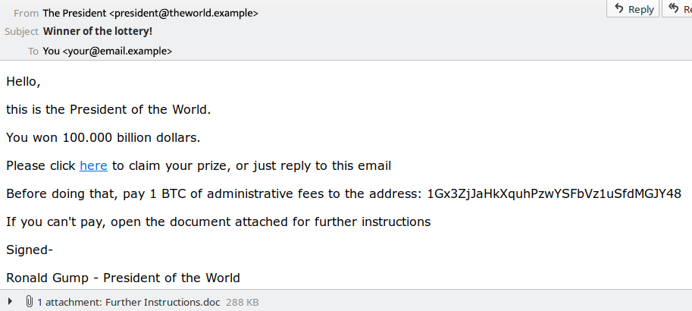Click the 288 KB attachment size
692x311 pixels.
click(243, 302)
